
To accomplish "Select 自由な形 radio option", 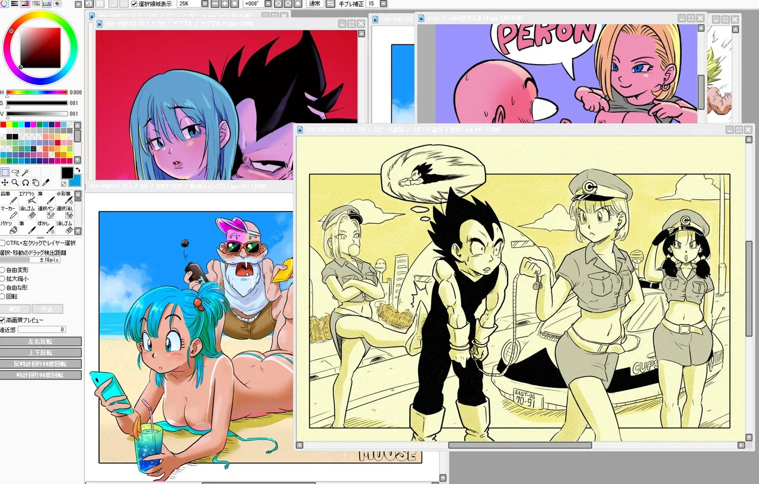I will click(x=2, y=288).
